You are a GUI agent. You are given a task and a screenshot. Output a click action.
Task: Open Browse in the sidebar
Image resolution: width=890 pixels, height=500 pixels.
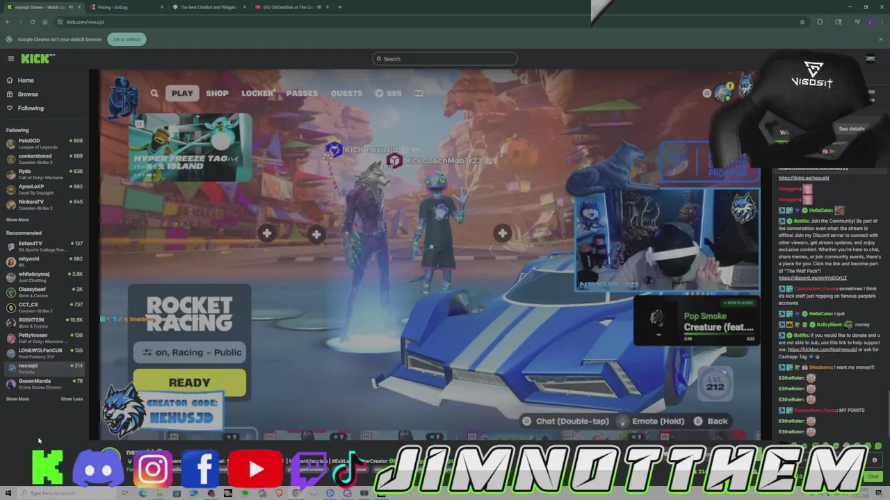(28, 94)
